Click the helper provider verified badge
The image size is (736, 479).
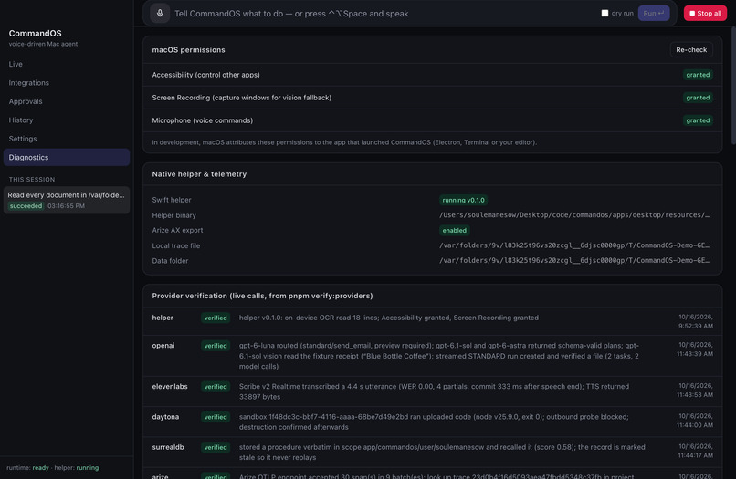click(x=216, y=318)
